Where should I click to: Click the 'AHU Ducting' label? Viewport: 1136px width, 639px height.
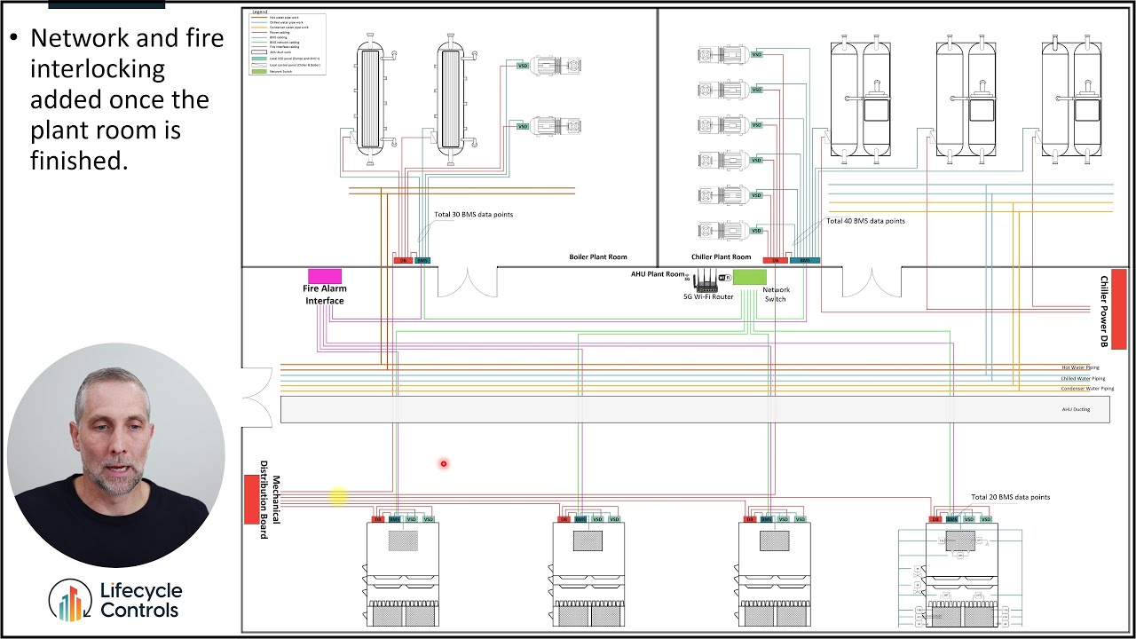coord(1074,409)
